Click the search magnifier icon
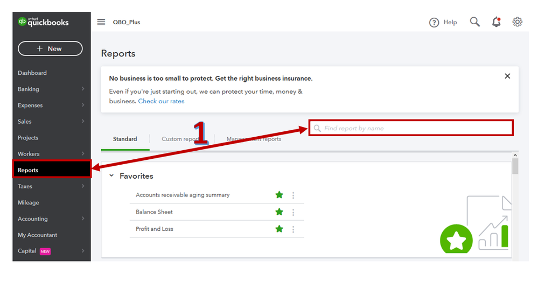The image size is (538, 282). (x=474, y=22)
